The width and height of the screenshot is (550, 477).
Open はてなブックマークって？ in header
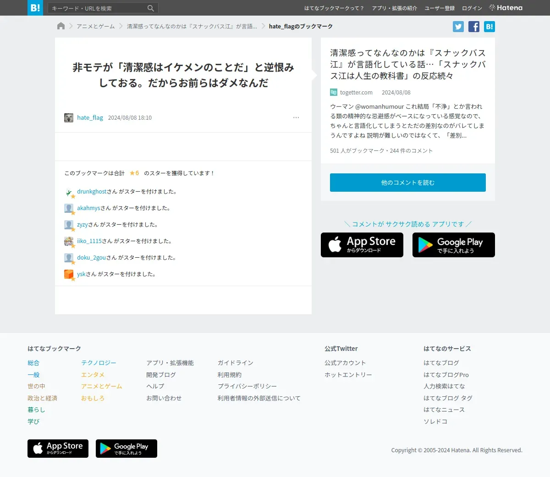pos(334,8)
